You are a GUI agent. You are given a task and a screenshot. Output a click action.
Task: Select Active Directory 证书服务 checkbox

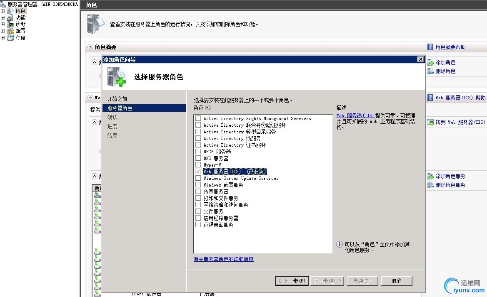(198, 145)
